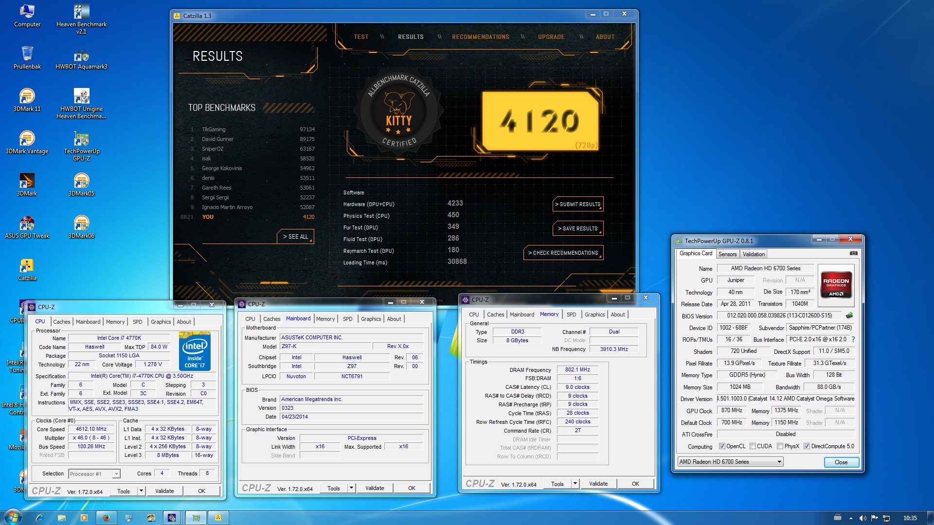Expand Tools dropdown arrow in CPU-Z Memory window
Image resolution: width=934 pixels, height=525 pixels.
pos(575,484)
